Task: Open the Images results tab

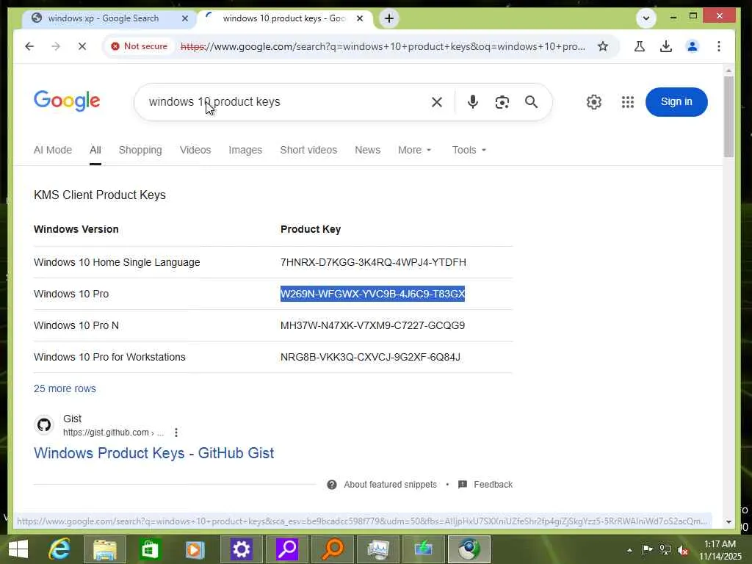Action: 245,150
